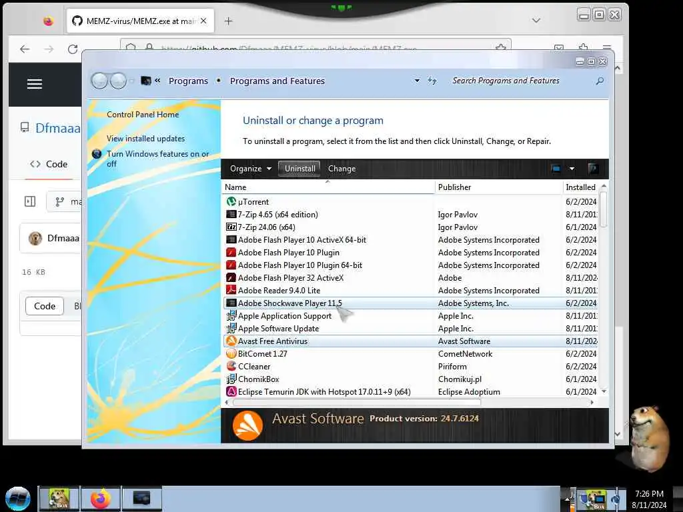Select the 7-Zip 24.06 (x64) icon

pyautogui.click(x=231, y=227)
